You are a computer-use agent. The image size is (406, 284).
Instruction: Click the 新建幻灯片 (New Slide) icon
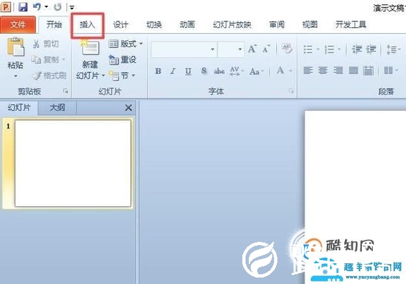[x=90, y=47]
